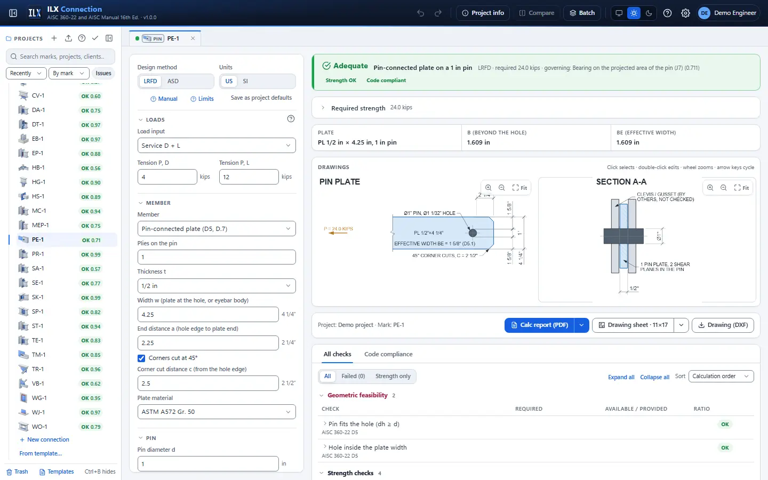This screenshot has height=480, width=768.
Task: Click the Pin diameter d field
Action: tap(208, 464)
